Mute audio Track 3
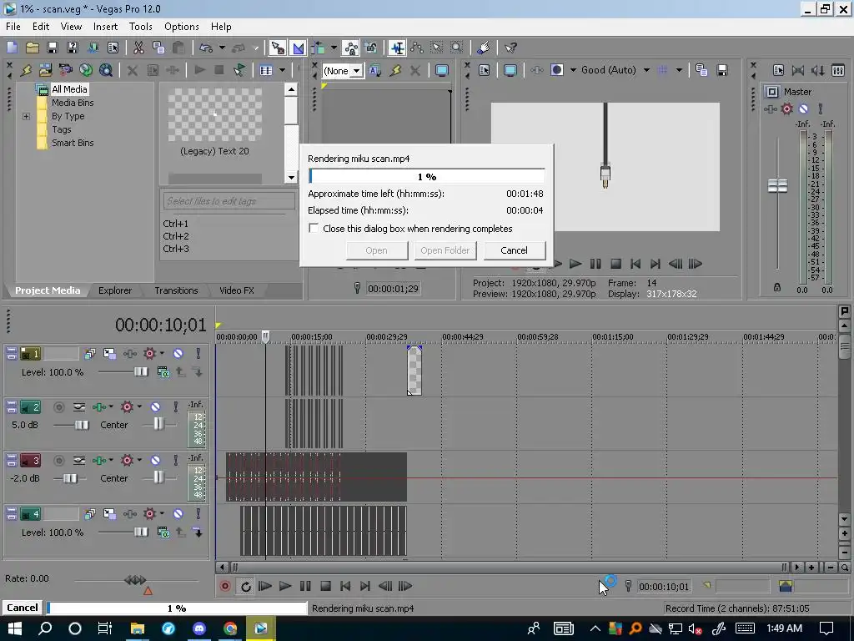The width and height of the screenshot is (854, 641). coord(155,461)
